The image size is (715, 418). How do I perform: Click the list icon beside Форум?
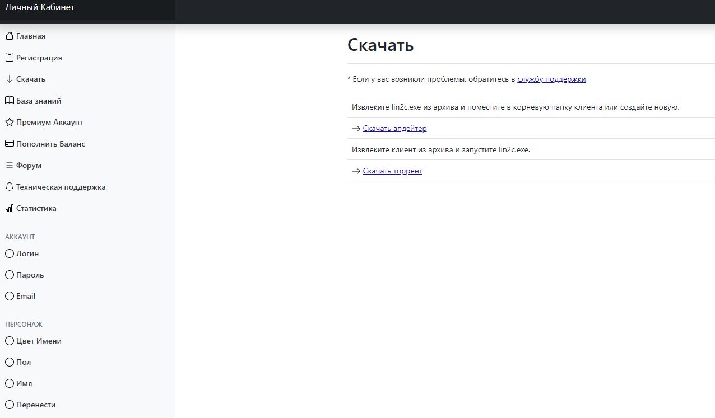click(9, 166)
